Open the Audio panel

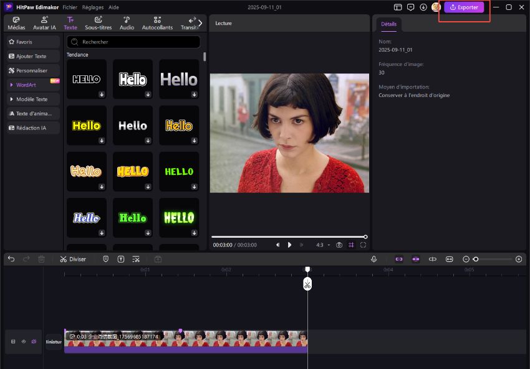(127, 23)
